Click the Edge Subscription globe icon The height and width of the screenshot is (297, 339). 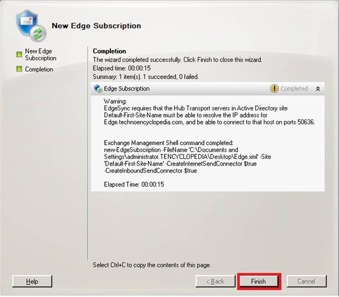click(98, 88)
